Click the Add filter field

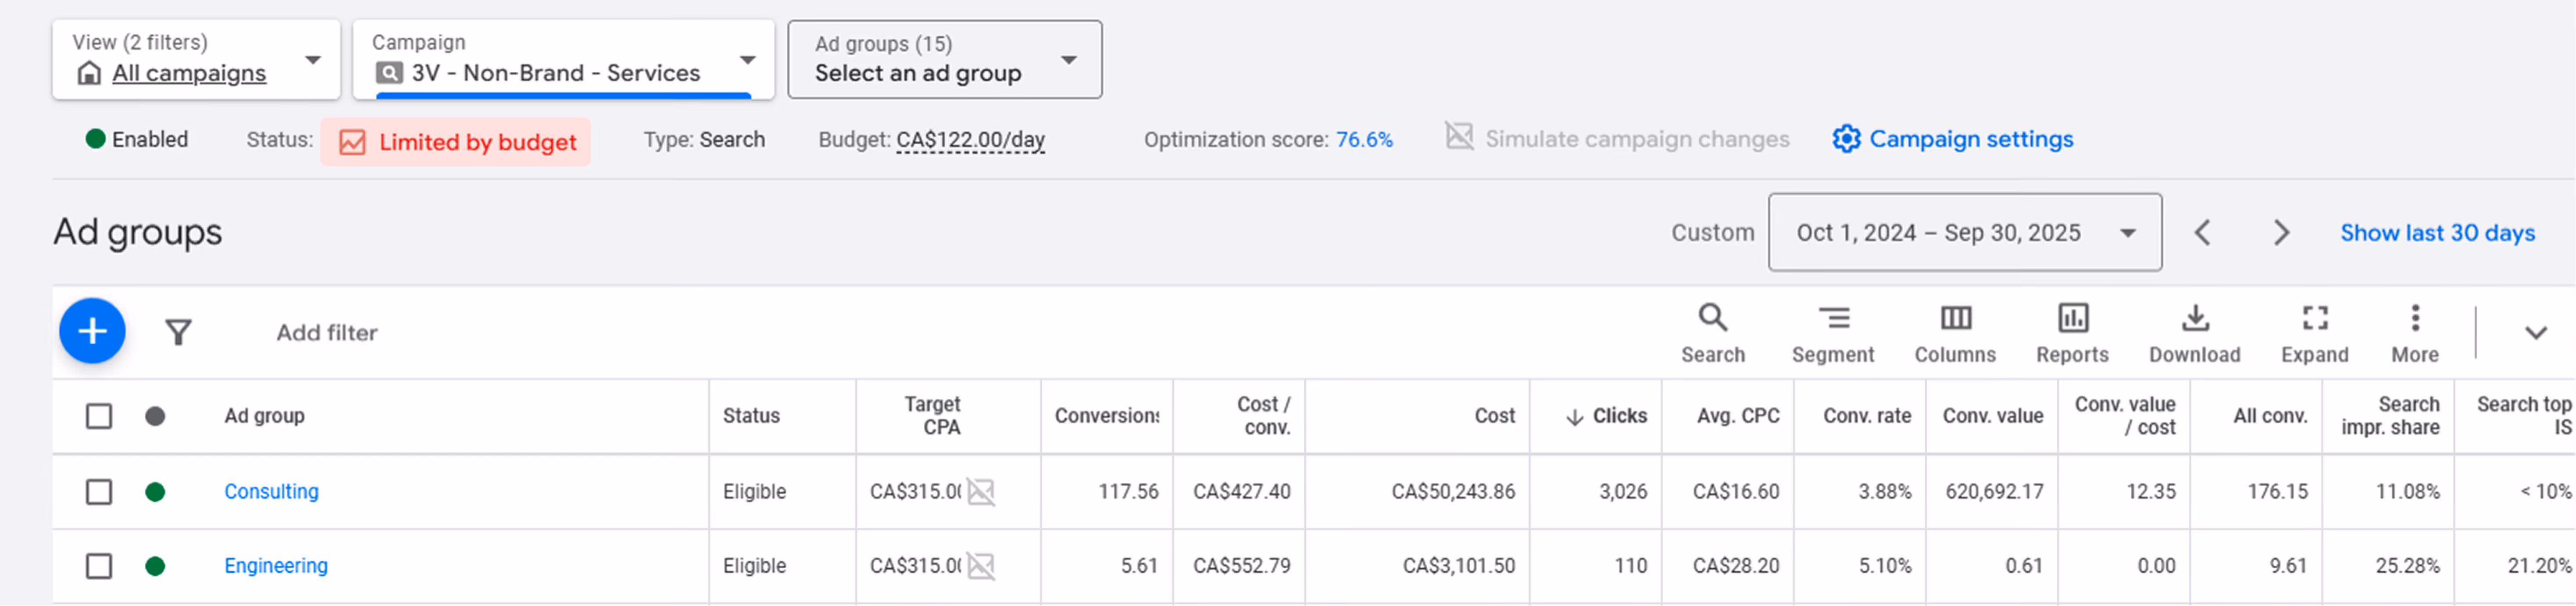point(327,333)
